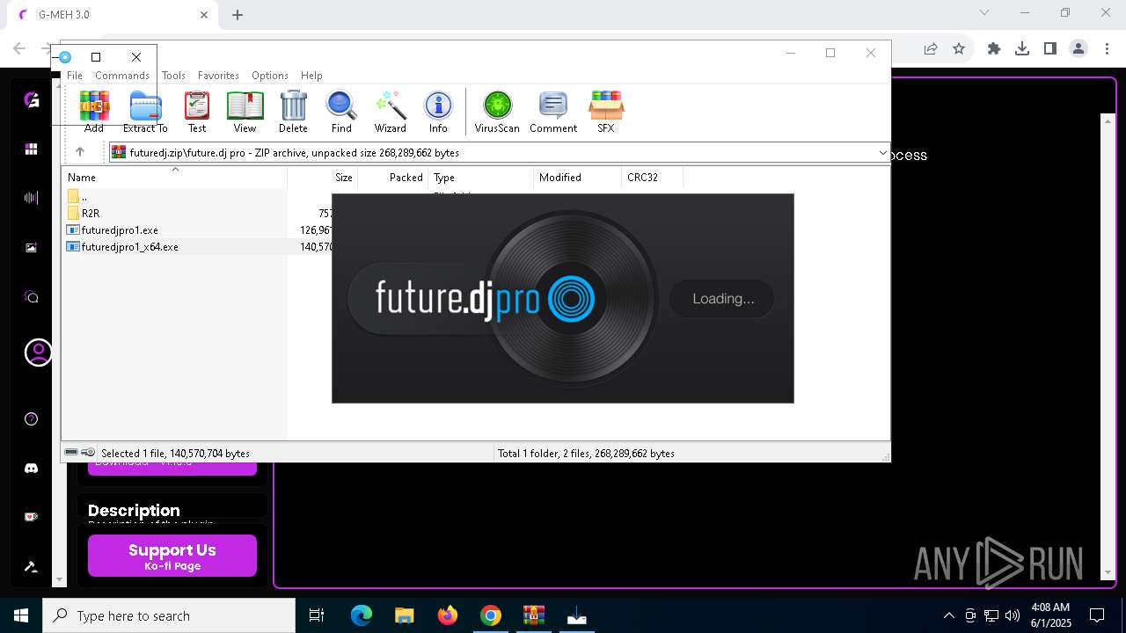Open File Explorer from the taskbar
Screen dimensions: 1126x633
(x=404, y=615)
